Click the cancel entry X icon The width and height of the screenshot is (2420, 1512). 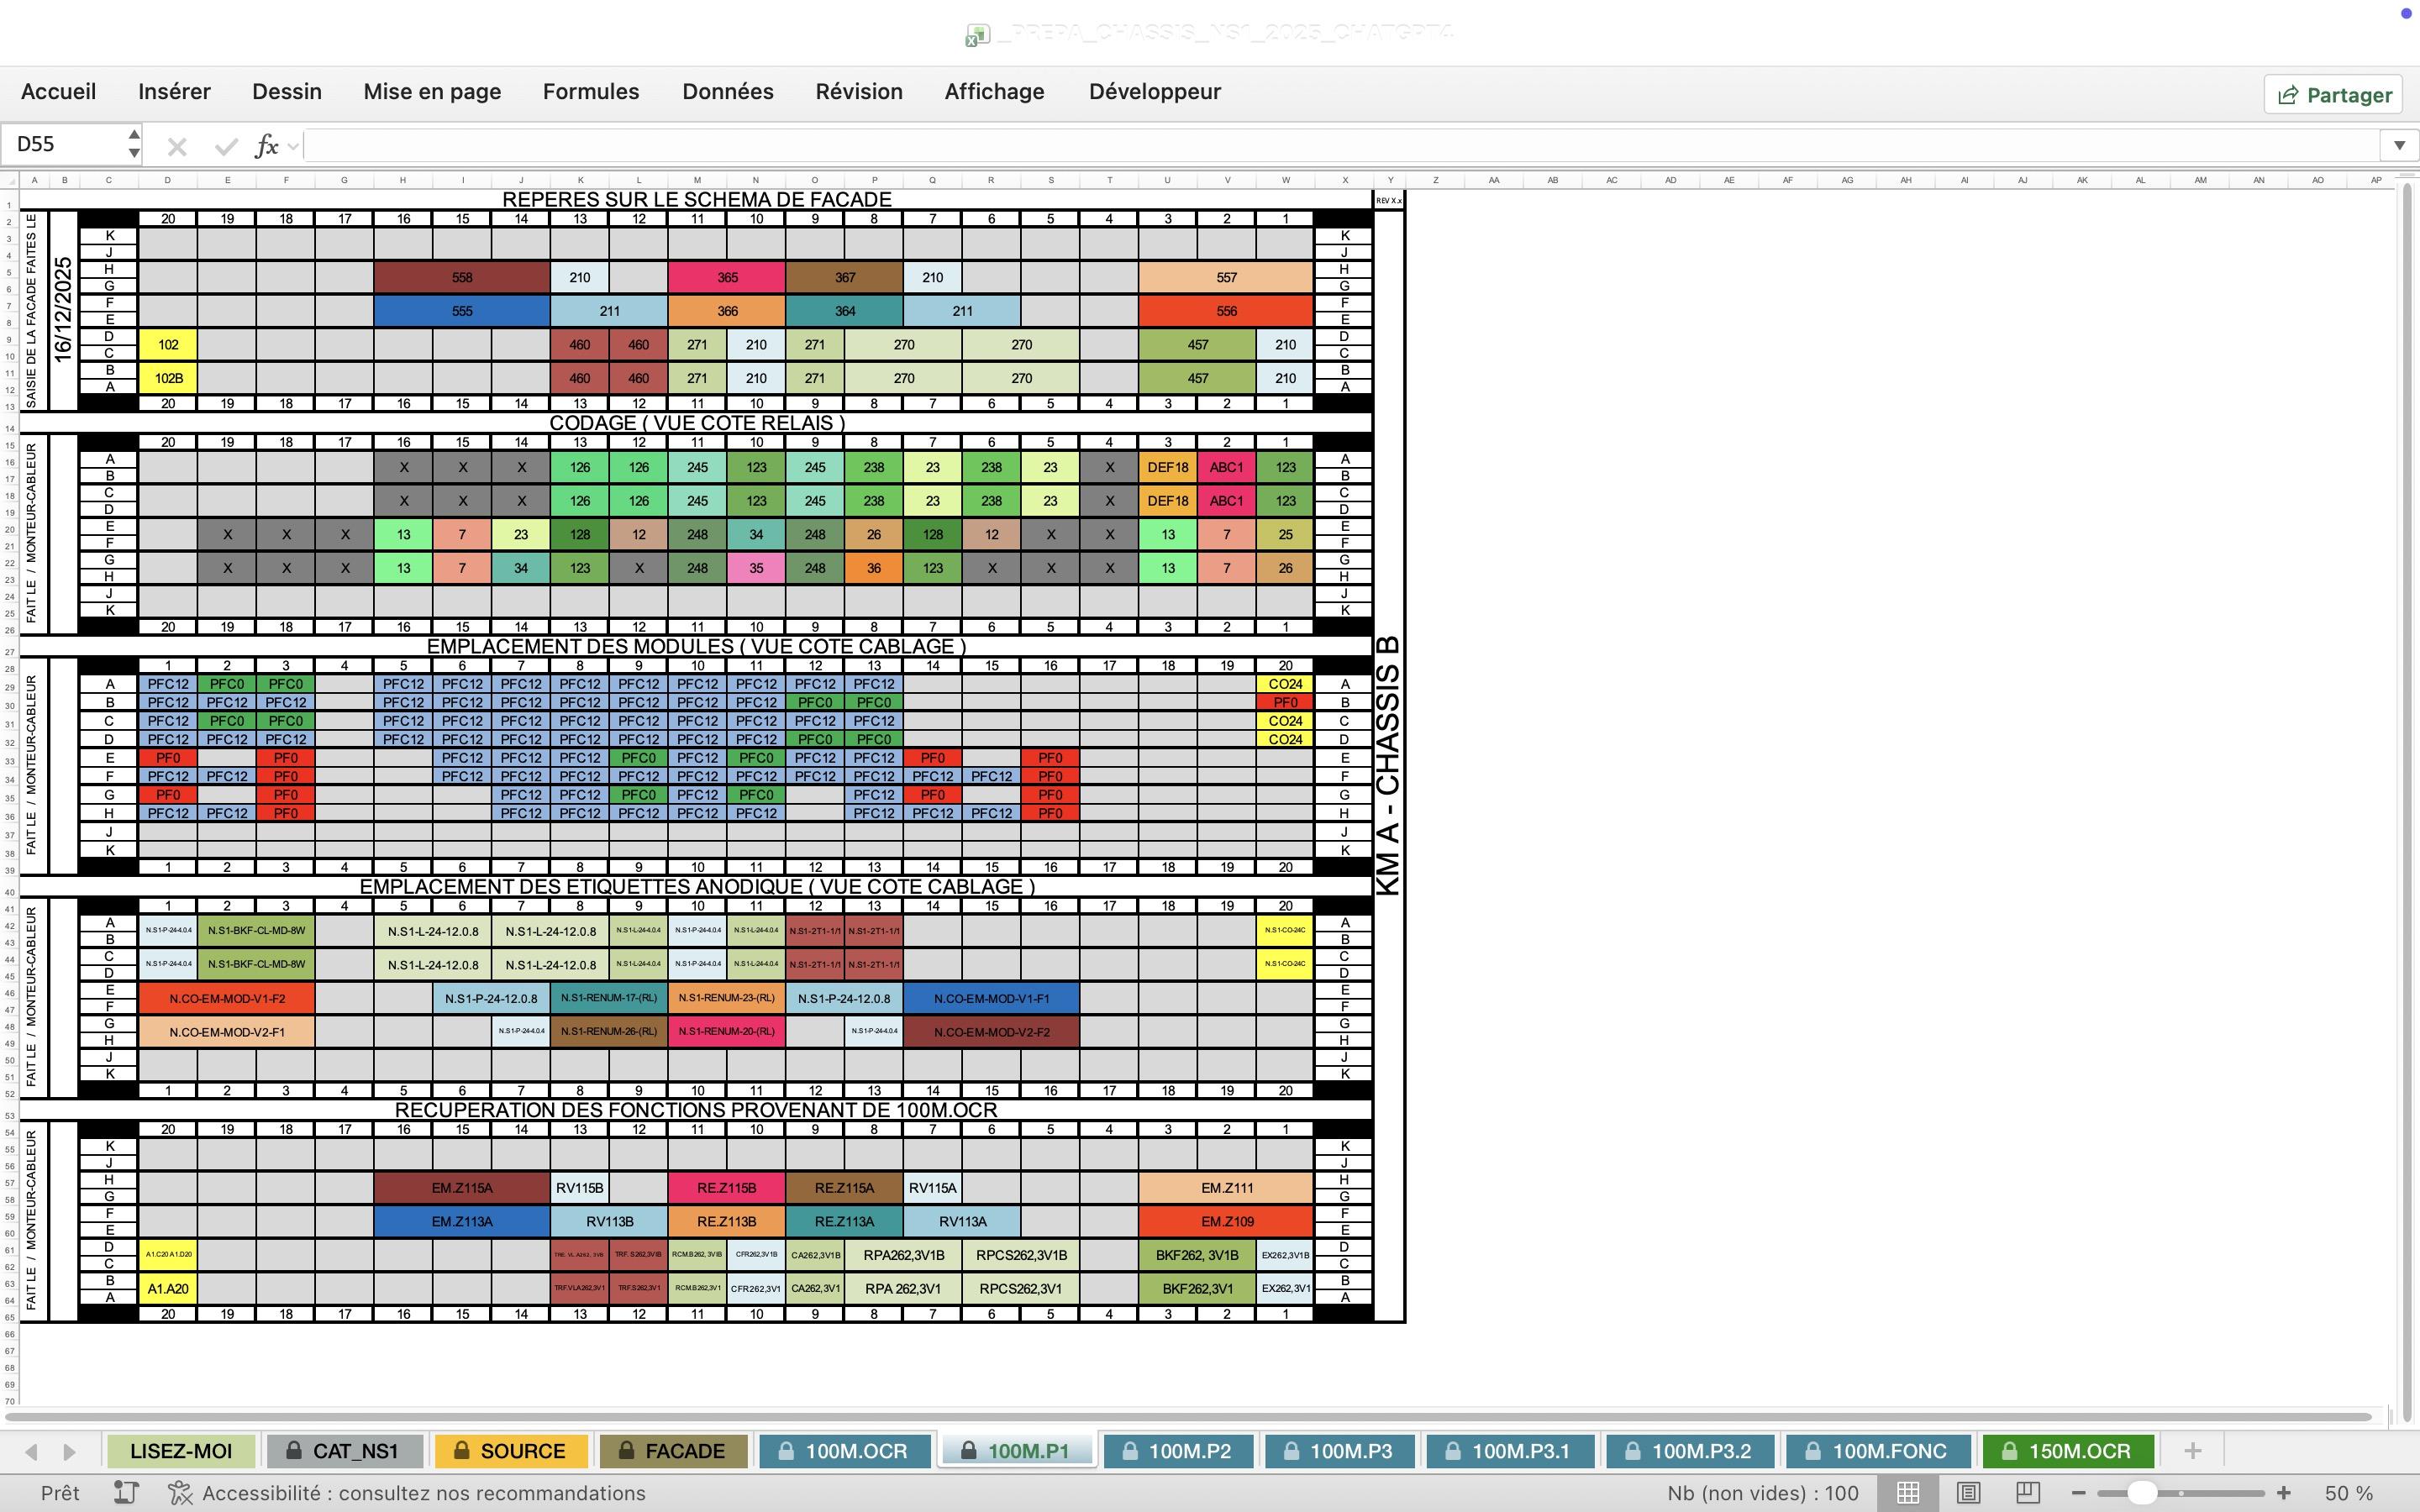pos(177,147)
